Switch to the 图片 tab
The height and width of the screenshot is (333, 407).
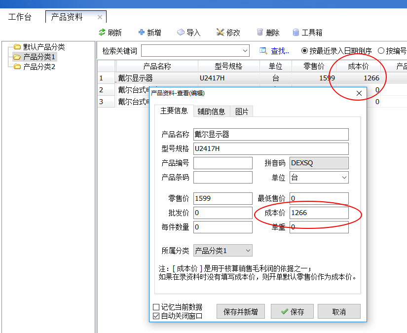coord(242,111)
